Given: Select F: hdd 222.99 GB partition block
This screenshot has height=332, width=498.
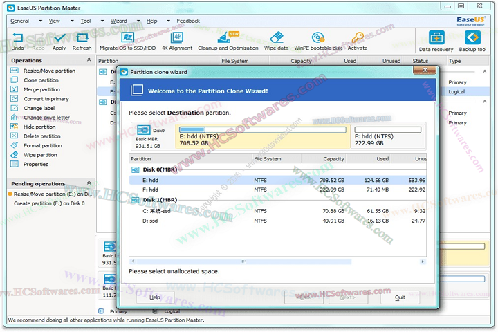Looking at the screenshot, I should 388,137.
